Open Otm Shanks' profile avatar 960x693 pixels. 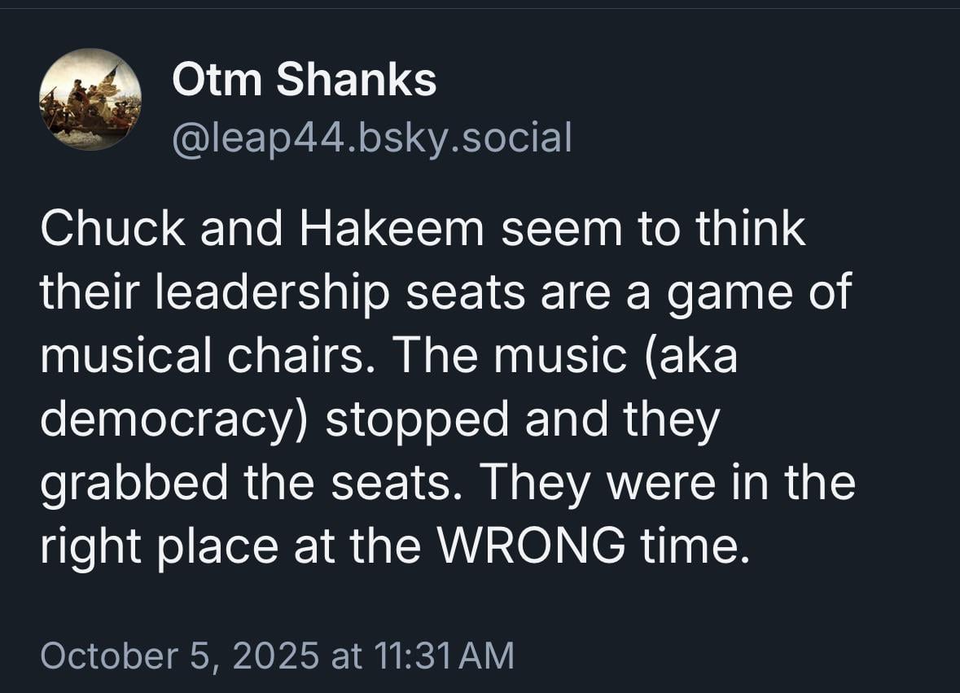coord(90,99)
